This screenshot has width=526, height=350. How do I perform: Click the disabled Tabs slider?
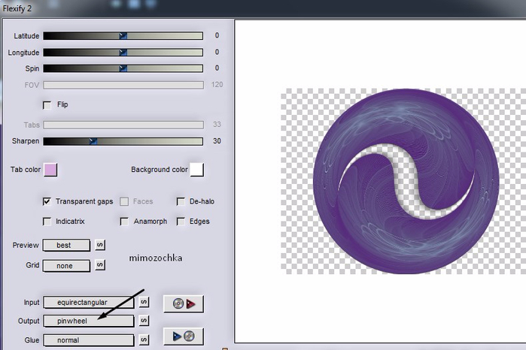pos(123,125)
